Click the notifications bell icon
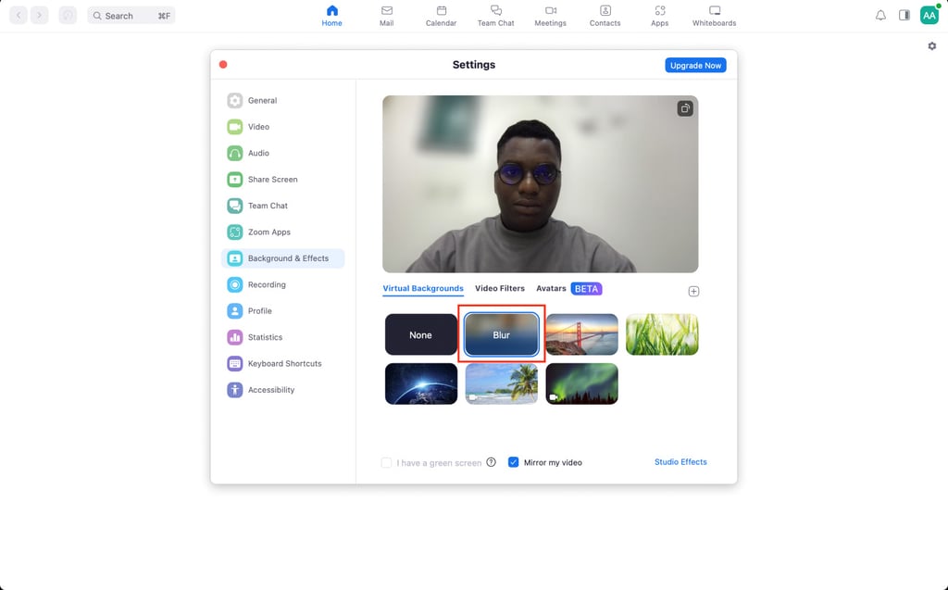948x590 pixels. click(880, 15)
